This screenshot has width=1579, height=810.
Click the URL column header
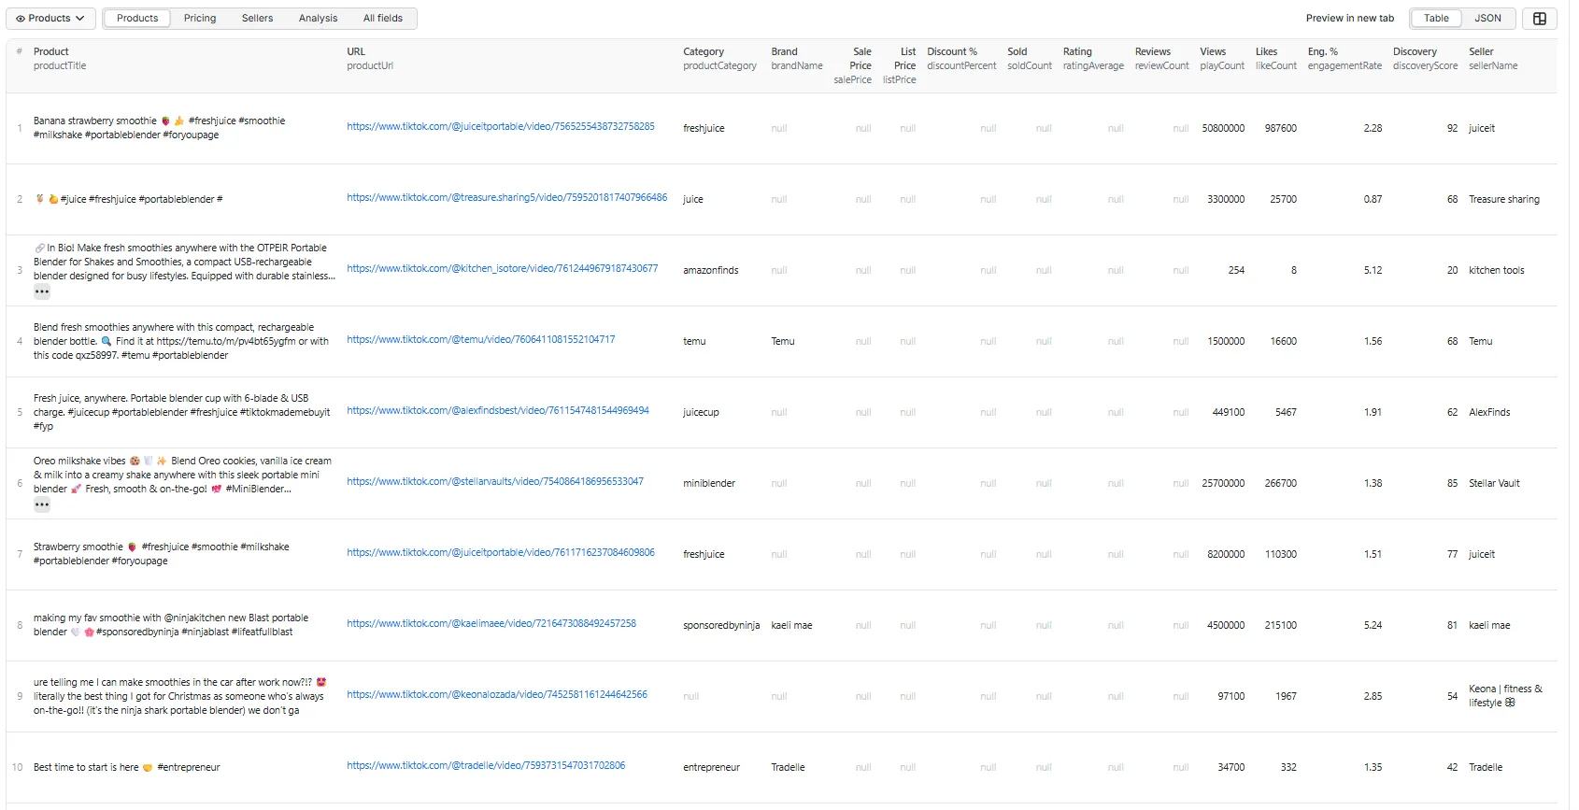(x=356, y=51)
